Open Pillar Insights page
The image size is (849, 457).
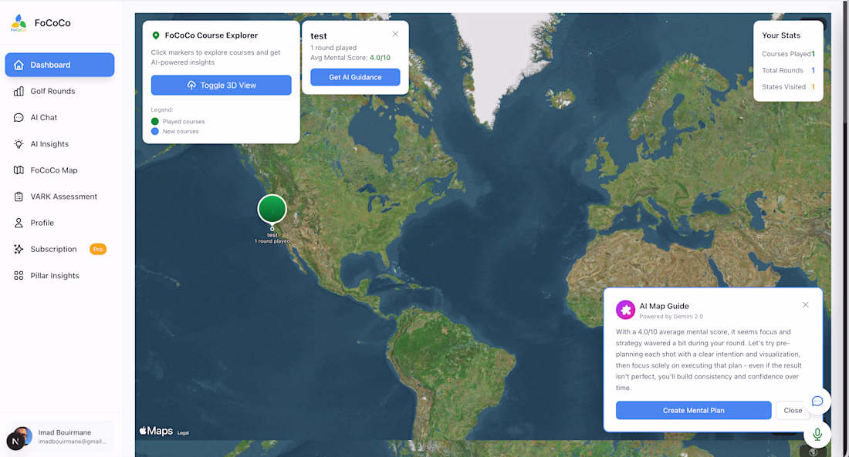[x=59, y=275]
